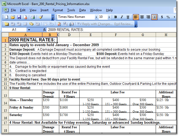Viewport: 179px width, 136px height.
Task: Toggle Italic formatting
Action: (122, 17)
